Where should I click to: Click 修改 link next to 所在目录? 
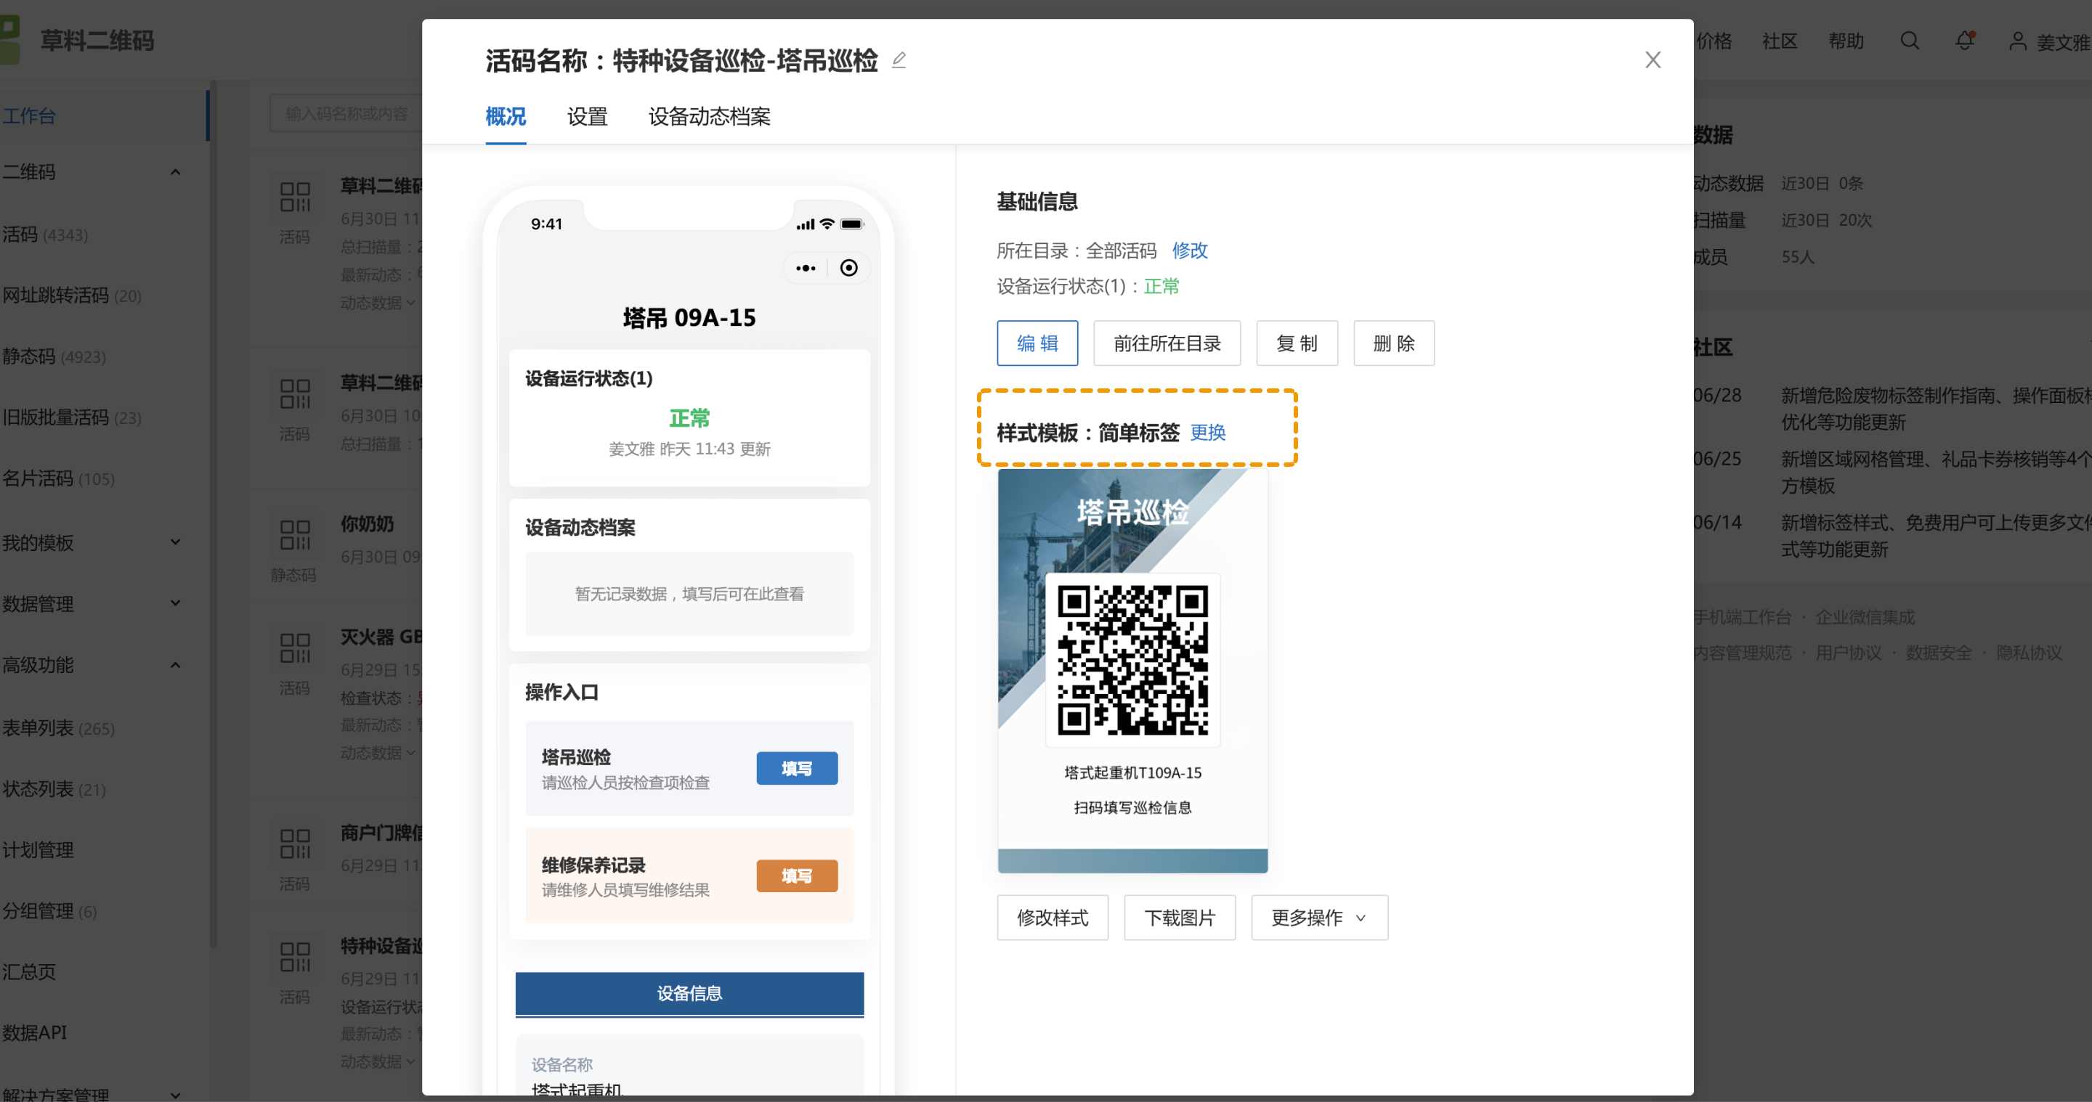1190,250
